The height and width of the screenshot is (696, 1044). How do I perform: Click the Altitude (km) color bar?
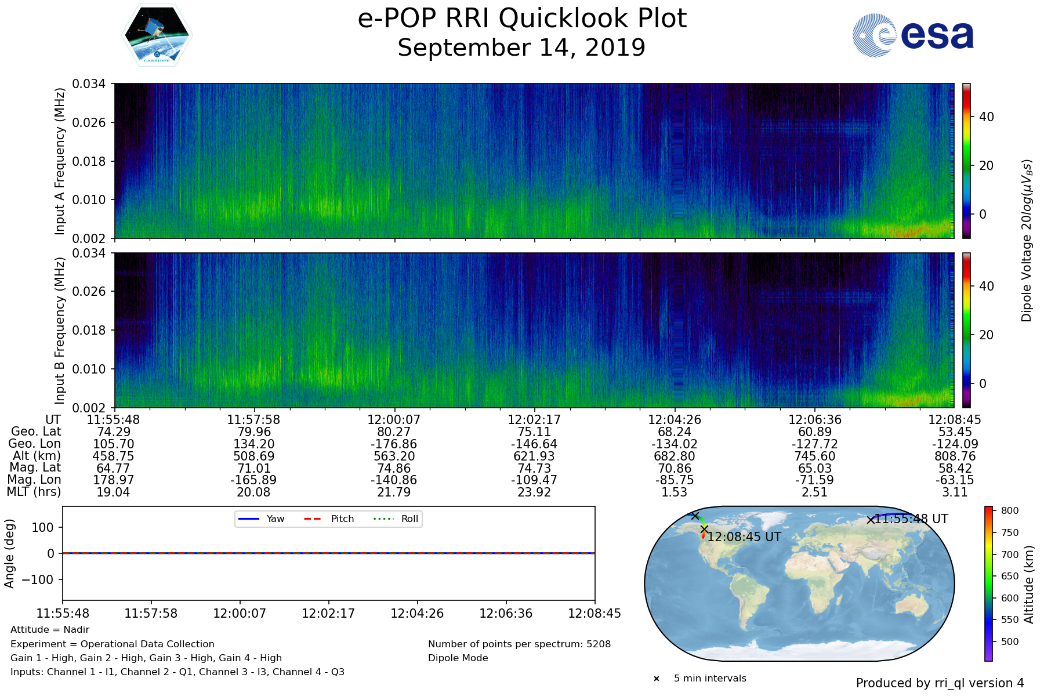click(988, 583)
